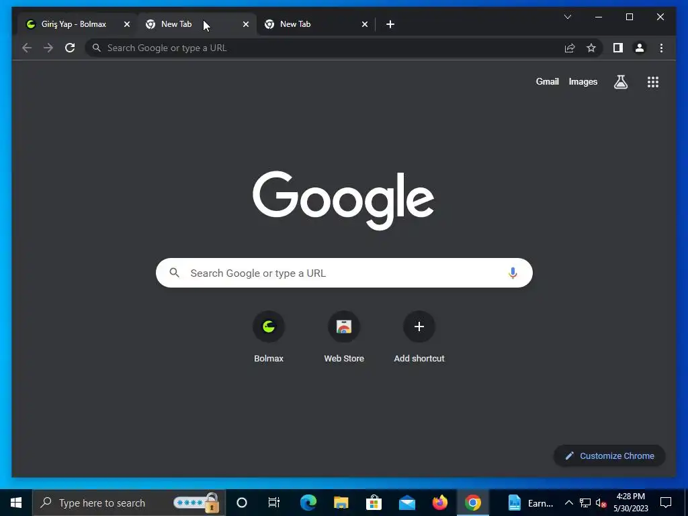Screen dimensions: 688x516
Task: Open the clock showing 4:28 PM
Action: pos(630,503)
